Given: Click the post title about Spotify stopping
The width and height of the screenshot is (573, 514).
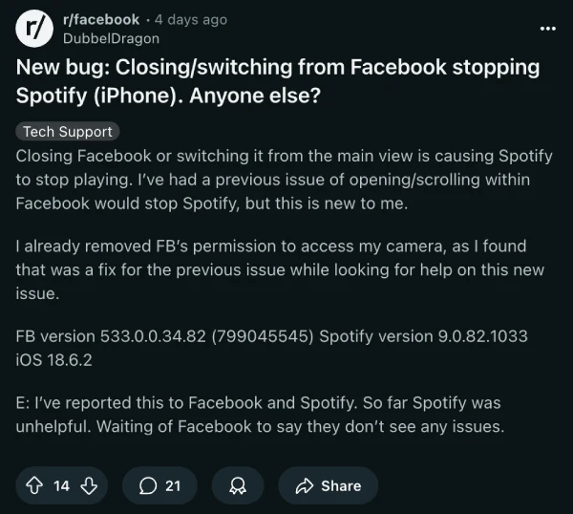Looking at the screenshot, I should (x=277, y=83).
